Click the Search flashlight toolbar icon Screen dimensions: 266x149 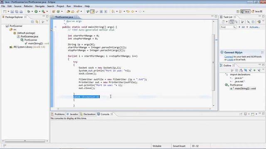point(78,12)
